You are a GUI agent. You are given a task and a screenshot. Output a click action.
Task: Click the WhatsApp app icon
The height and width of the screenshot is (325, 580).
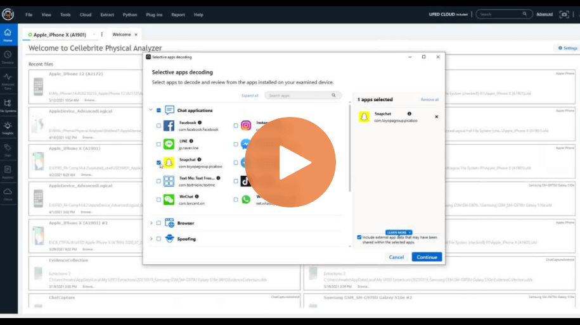(245, 200)
